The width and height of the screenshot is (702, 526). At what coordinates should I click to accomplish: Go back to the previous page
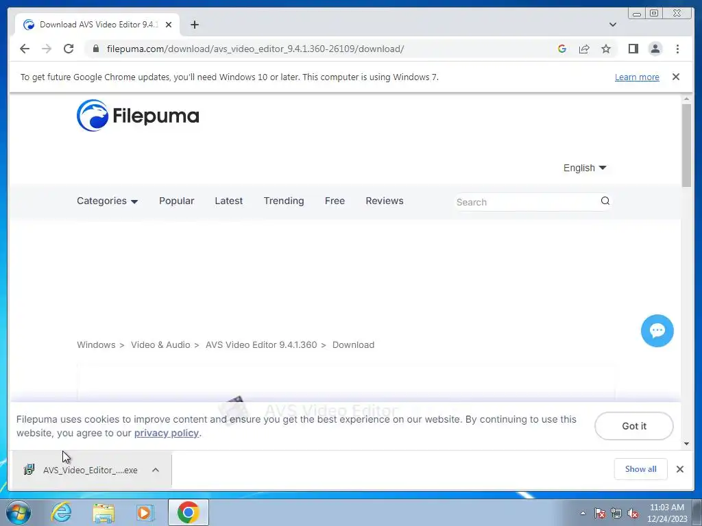pyautogui.click(x=25, y=49)
